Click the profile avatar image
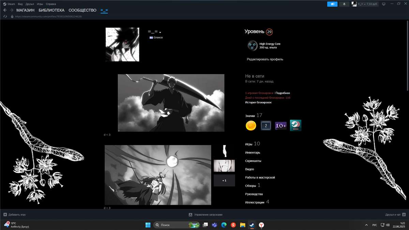The width and height of the screenshot is (409, 230). point(122,44)
